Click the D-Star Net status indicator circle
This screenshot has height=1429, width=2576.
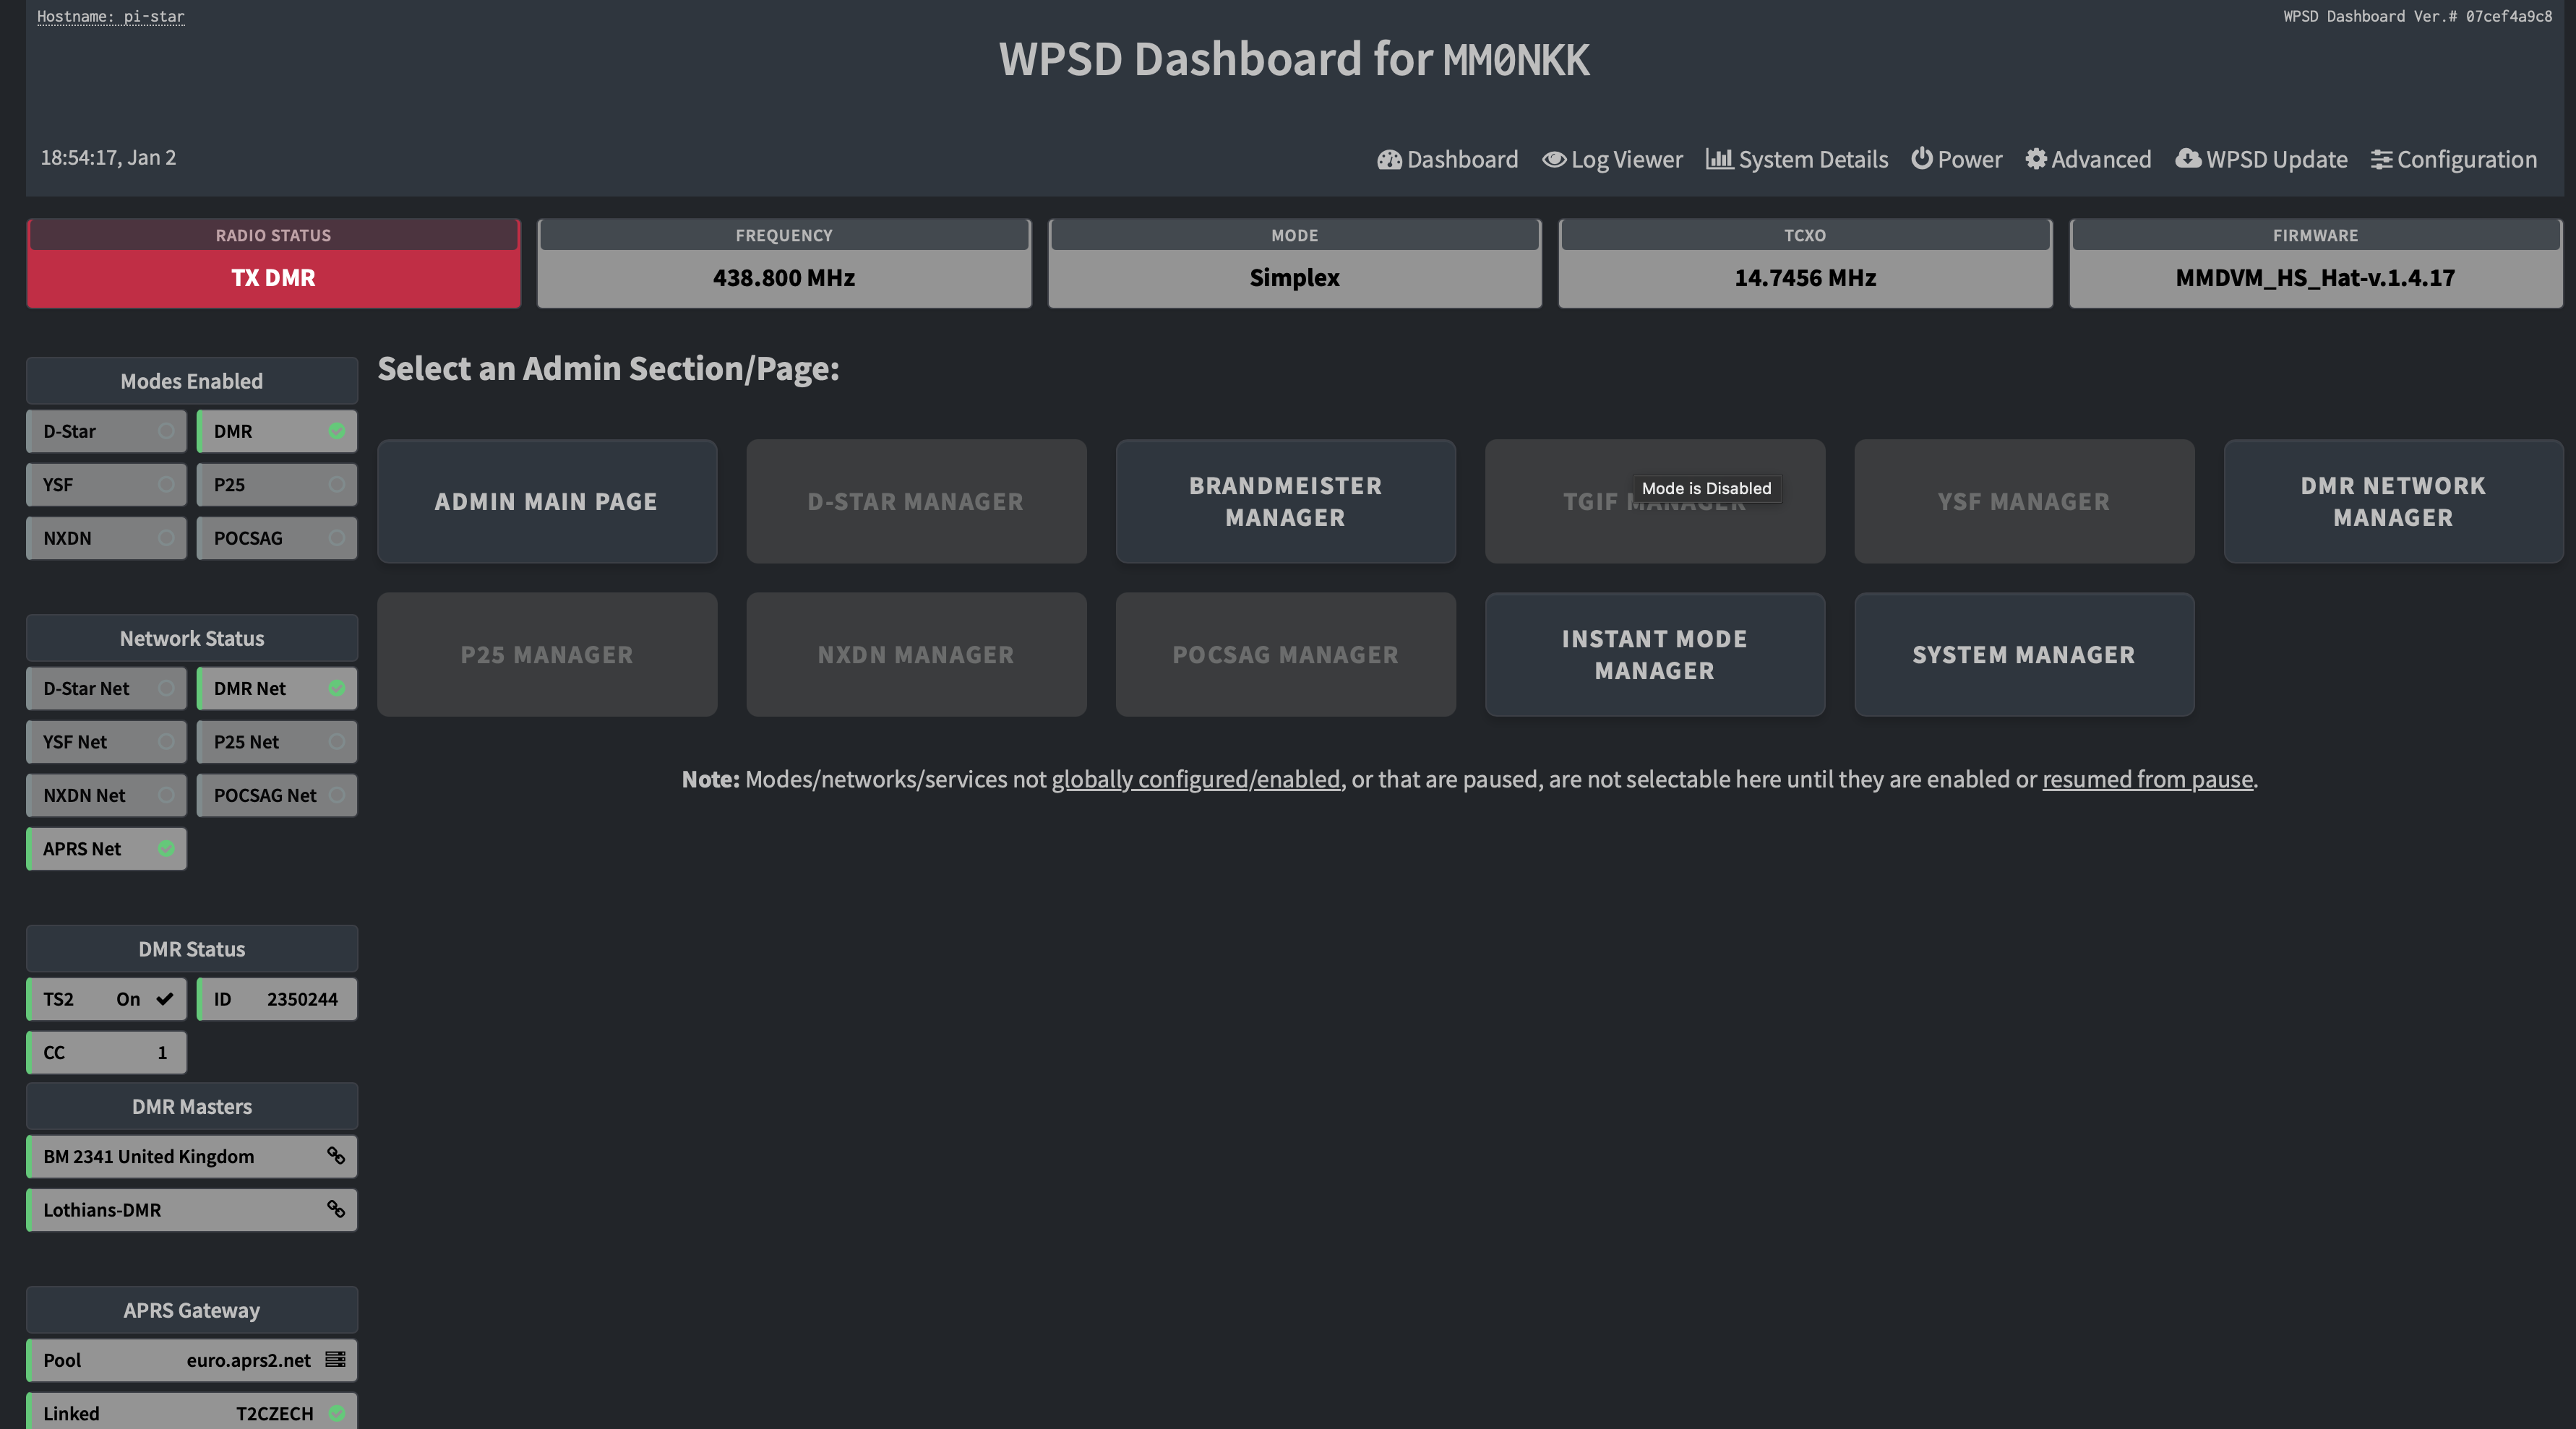coord(166,688)
